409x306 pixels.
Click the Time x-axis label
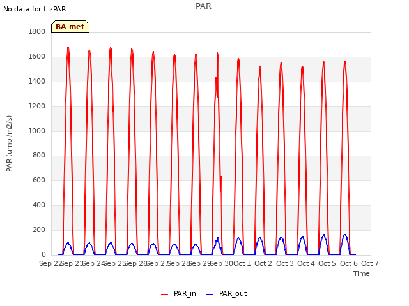tap(362, 273)
